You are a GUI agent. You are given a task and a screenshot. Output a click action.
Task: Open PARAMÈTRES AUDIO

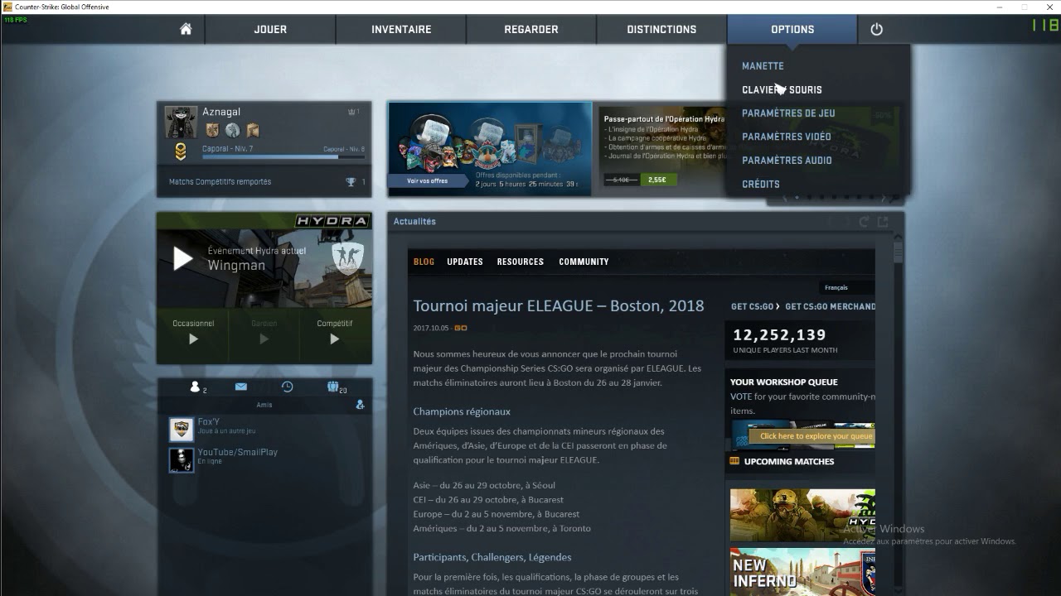787,161
